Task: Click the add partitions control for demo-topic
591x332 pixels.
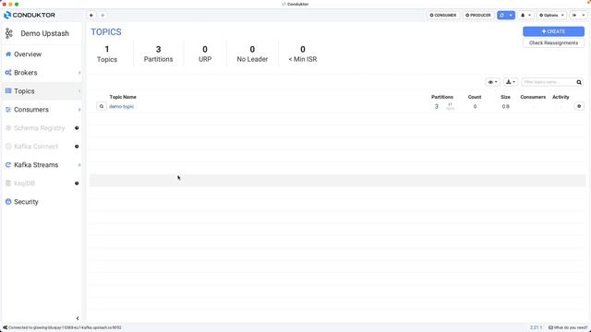Action: tap(450, 107)
